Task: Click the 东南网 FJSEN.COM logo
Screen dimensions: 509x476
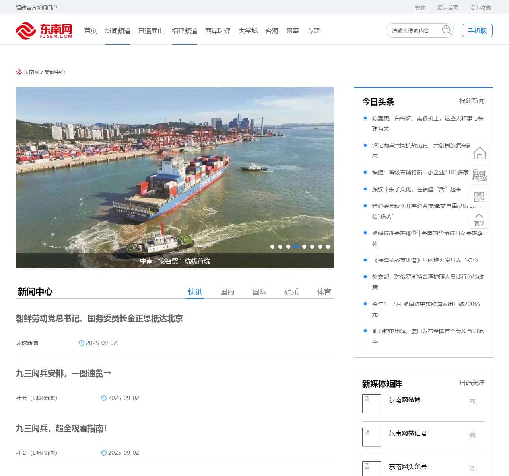Action: [44, 31]
